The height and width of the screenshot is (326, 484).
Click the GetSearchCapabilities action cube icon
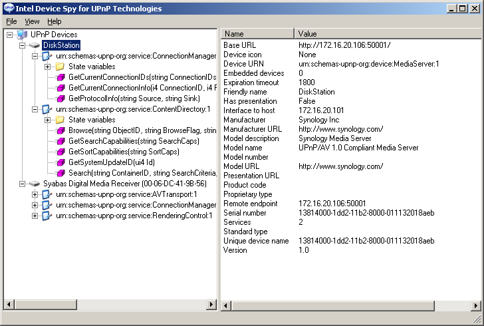pyautogui.click(x=60, y=141)
